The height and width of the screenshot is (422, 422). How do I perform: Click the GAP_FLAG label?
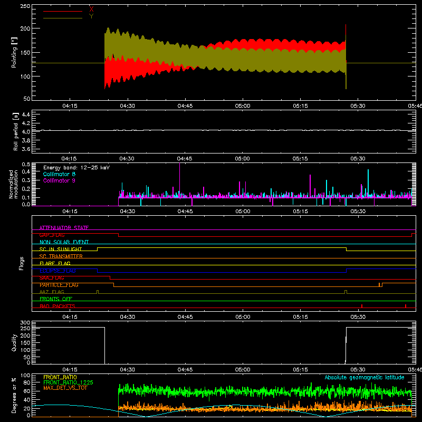tap(52, 235)
